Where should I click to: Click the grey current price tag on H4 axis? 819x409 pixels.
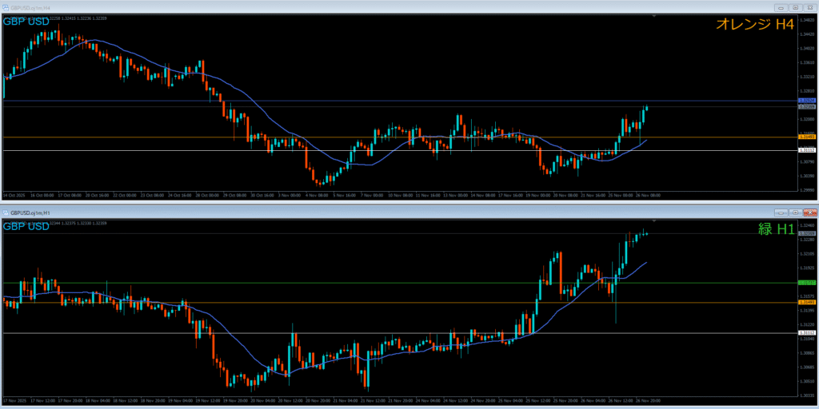click(x=807, y=106)
